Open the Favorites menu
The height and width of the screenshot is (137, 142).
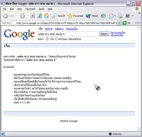30,9
